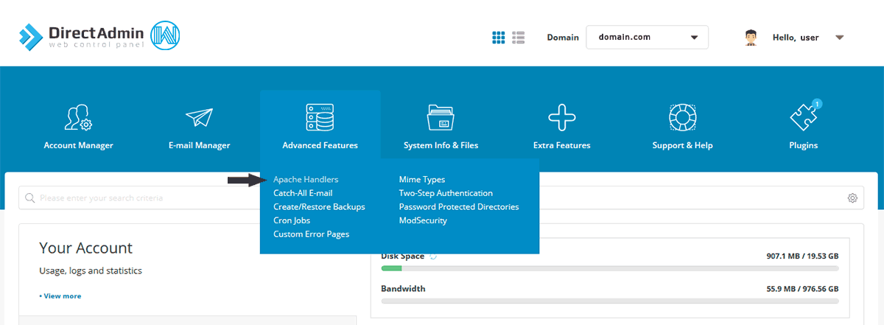
Task: Click the Advanced Features label
Action: pyautogui.click(x=320, y=146)
